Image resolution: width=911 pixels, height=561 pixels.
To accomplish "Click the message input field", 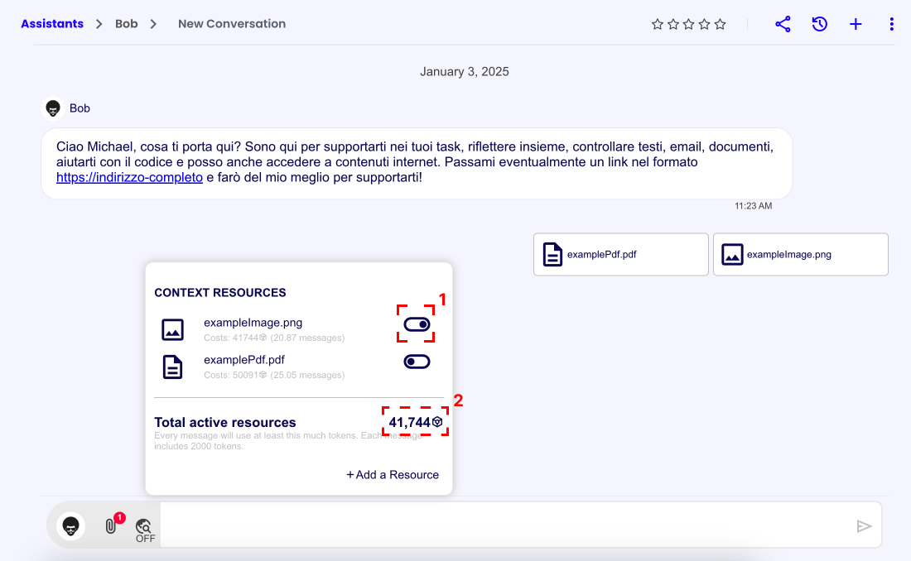I will click(505, 525).
